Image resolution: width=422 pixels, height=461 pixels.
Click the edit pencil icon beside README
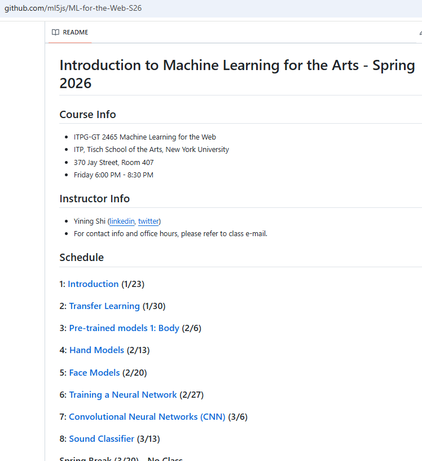pos(420,32)
